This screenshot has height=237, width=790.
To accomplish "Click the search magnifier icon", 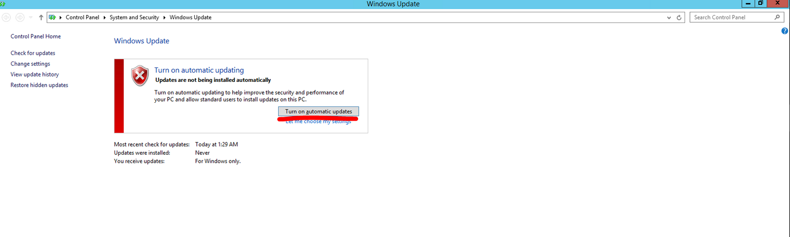I will (x=778, y=17).
